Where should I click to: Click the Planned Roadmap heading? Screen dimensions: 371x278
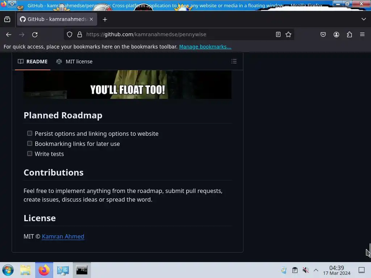[63, 115]
